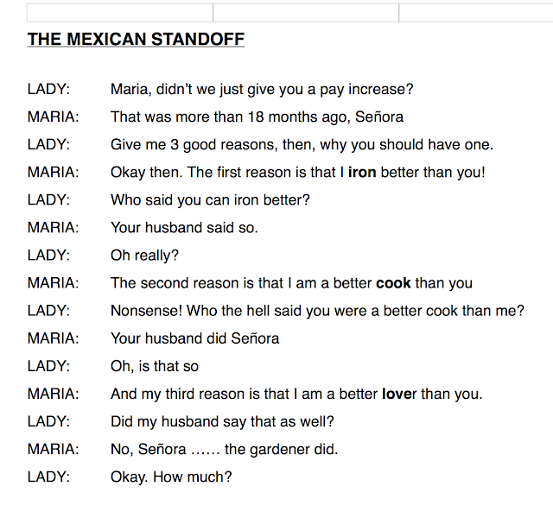Click the line "Who said you can iron better?"
553x518 pixels.
click(x=210, y=199)
